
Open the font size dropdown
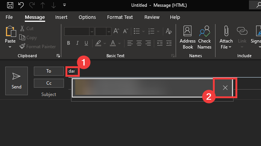pos(109,31)
